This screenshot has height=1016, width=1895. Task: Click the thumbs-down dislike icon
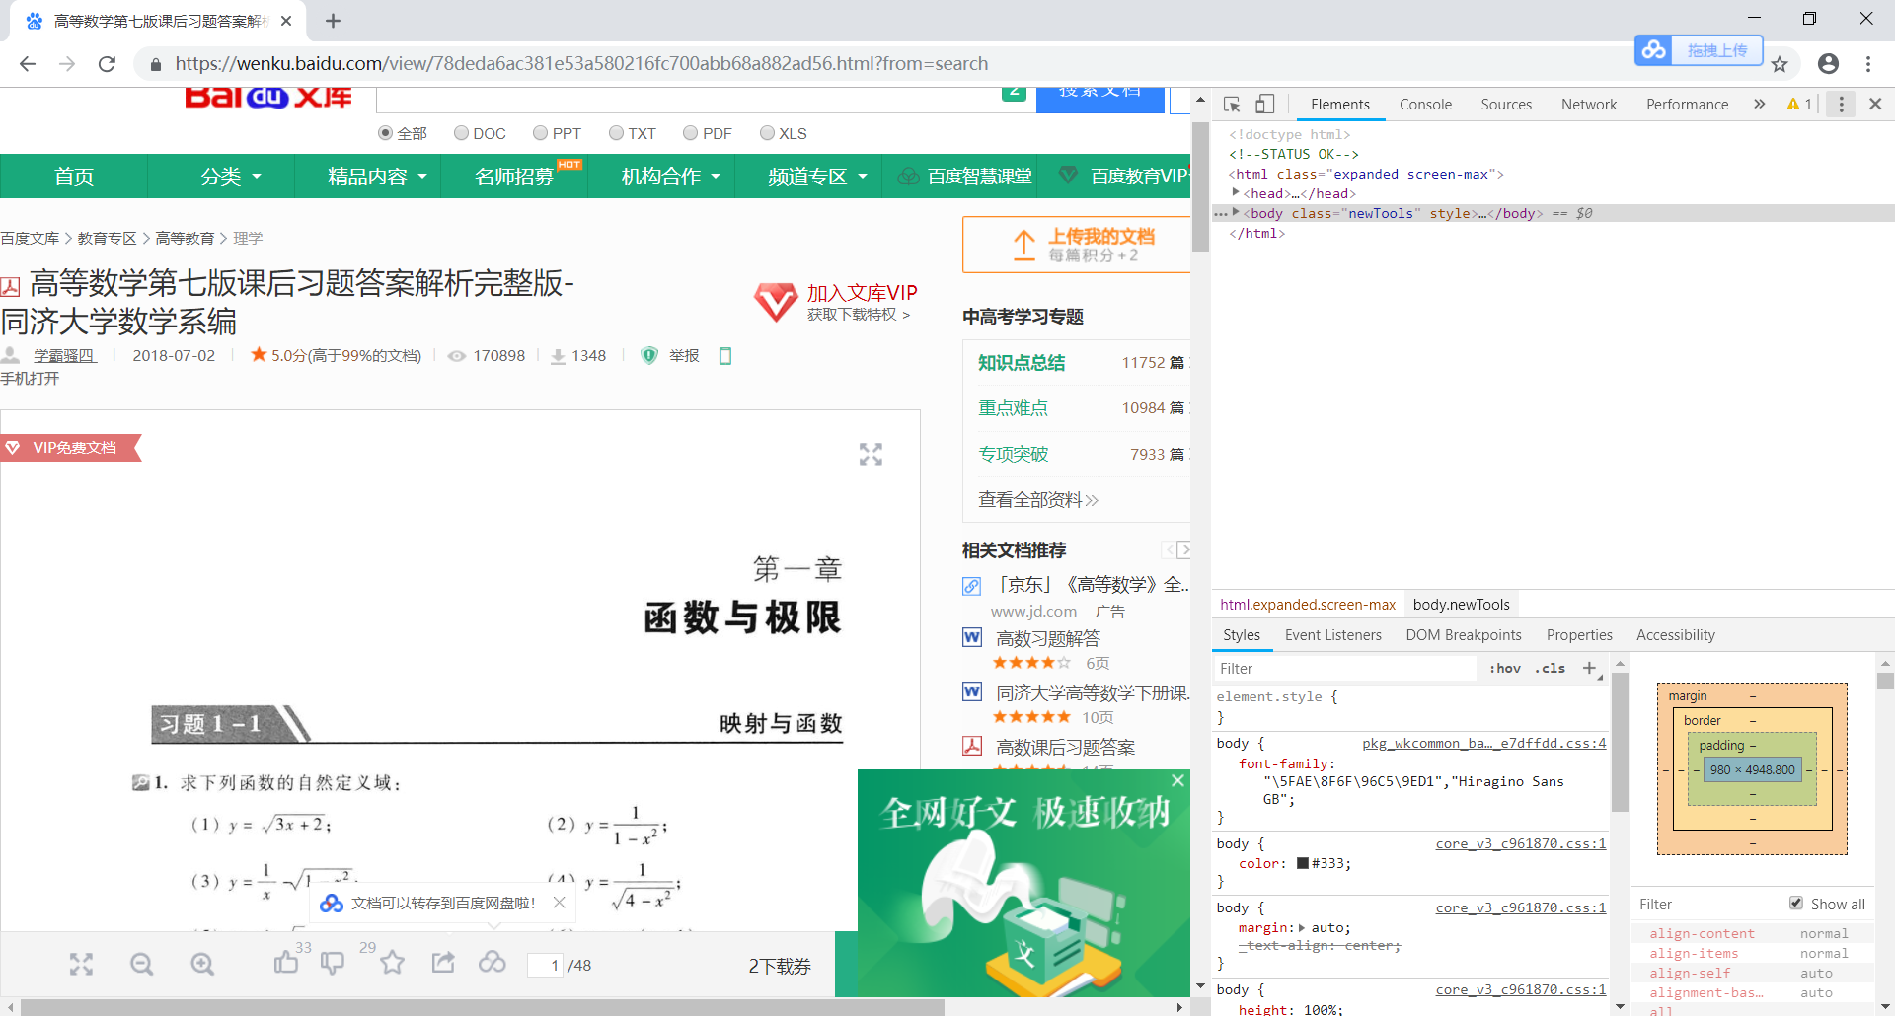[333, 964]
